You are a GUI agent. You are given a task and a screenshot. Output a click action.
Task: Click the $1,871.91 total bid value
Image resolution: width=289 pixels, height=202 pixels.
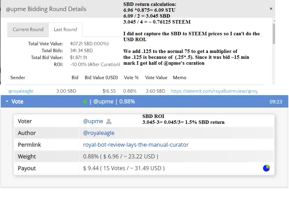(78, 57)
